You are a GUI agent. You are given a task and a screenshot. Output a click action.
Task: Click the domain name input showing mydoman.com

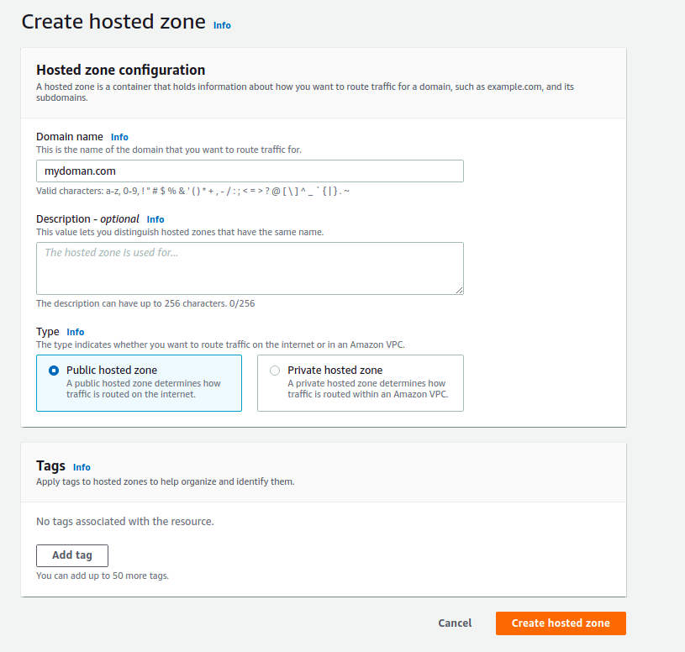(x=249, y=171)
